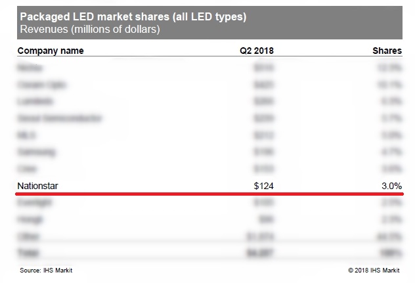
Task: Select the "Q2 2018" column header
Action: tap(259, 51)
